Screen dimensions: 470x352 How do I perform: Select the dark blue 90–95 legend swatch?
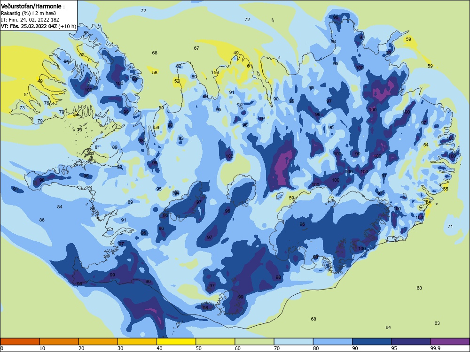click(x=372, y=342)
